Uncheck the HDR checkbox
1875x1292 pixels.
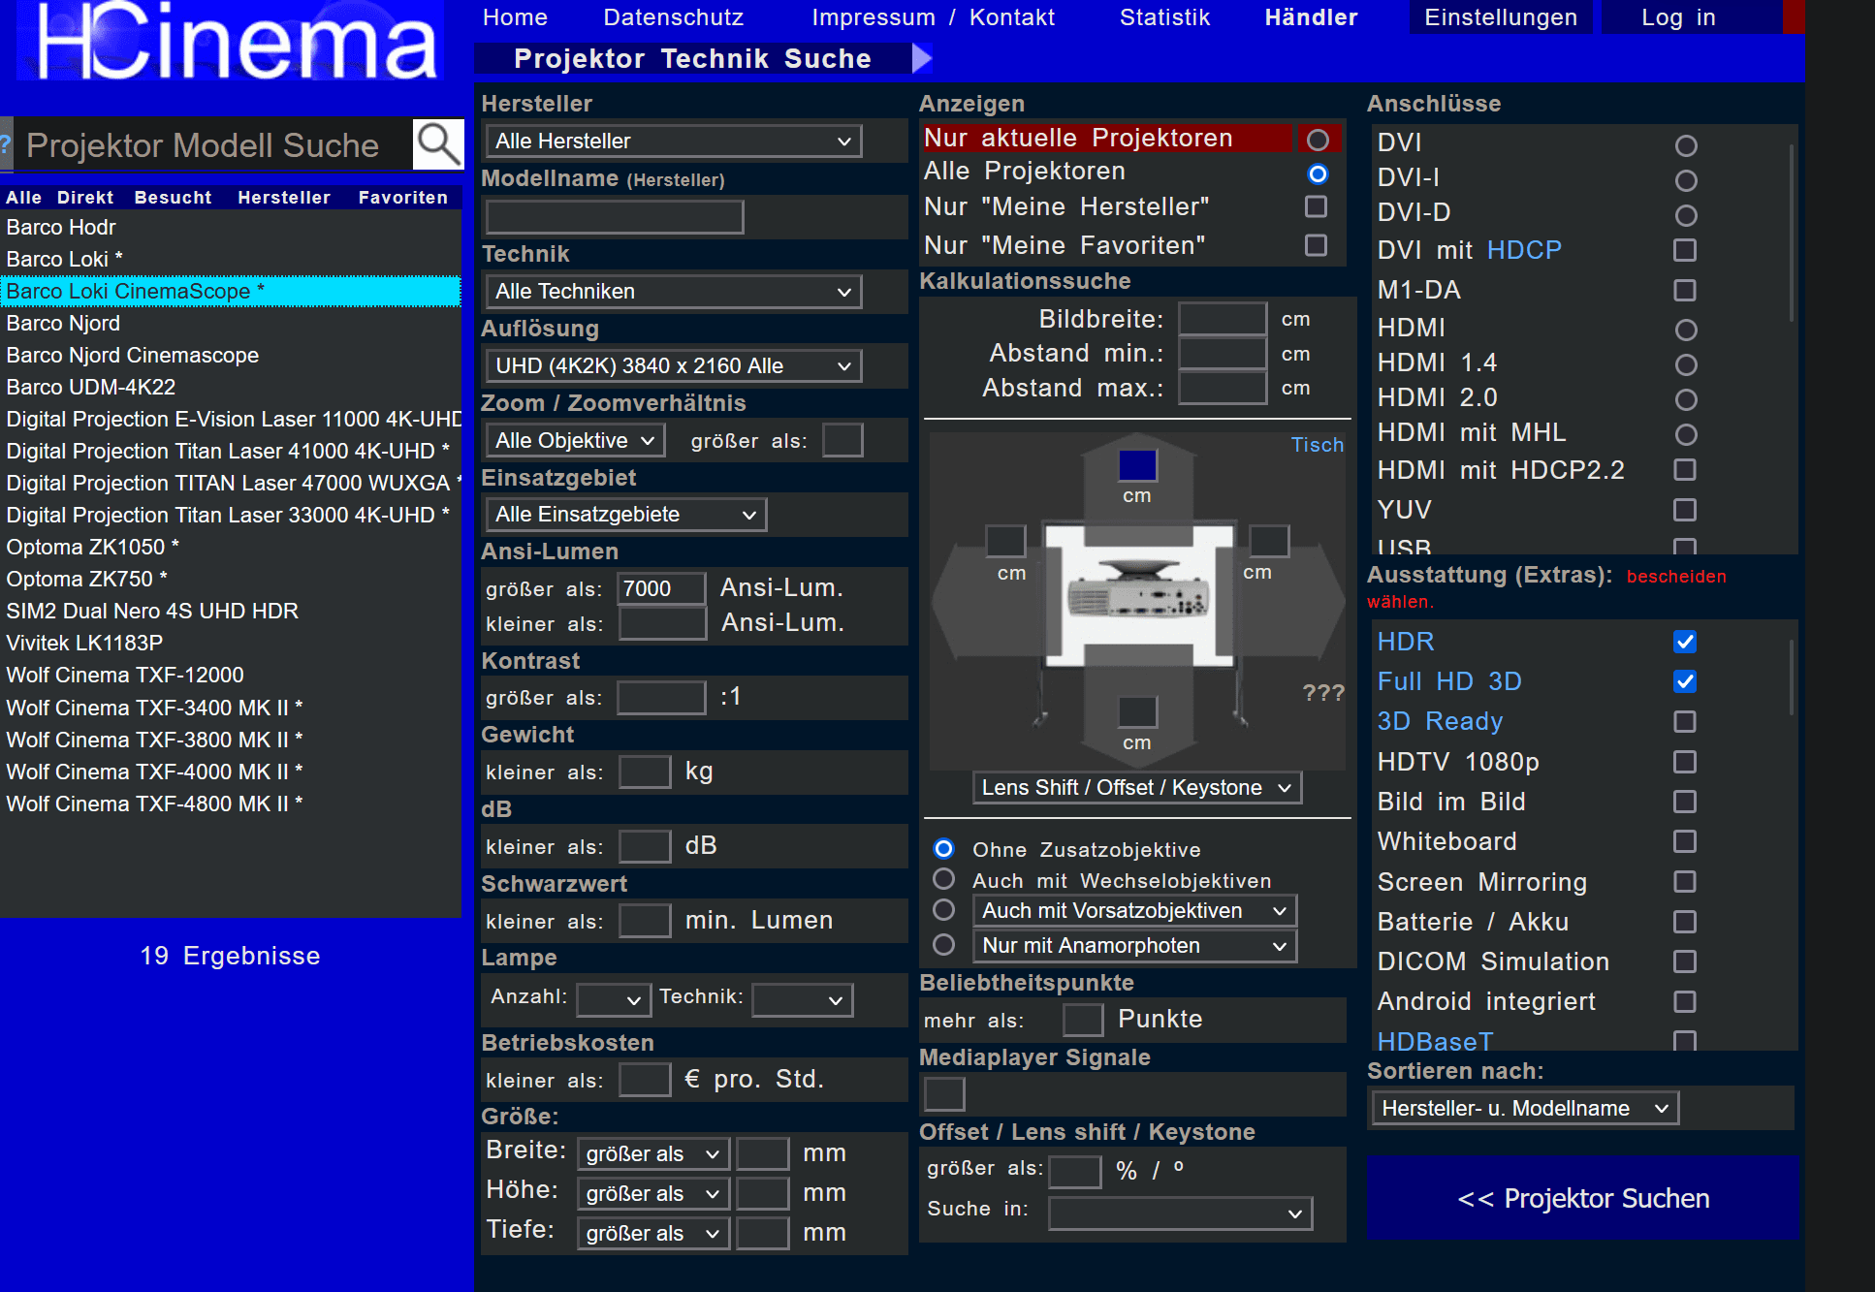1685,642
